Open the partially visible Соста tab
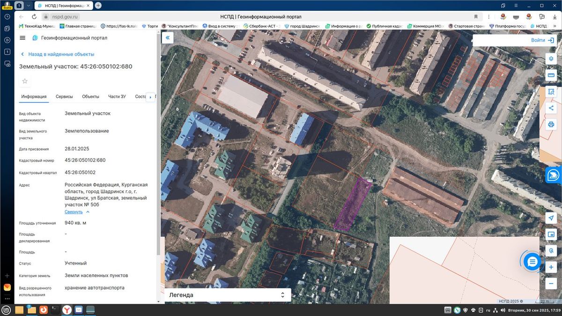Image resolution: width=562 pixels, height=316 pixels. [x=140, y=96]
